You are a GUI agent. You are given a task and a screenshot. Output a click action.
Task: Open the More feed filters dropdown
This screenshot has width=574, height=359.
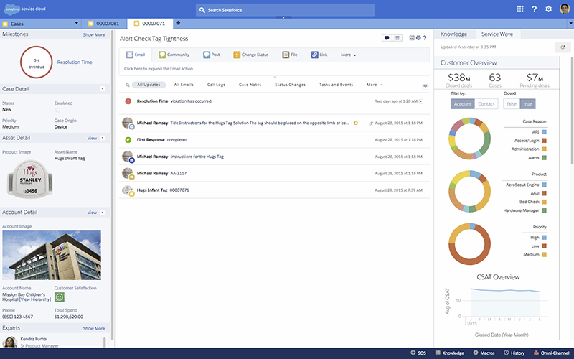pos(375,85)
